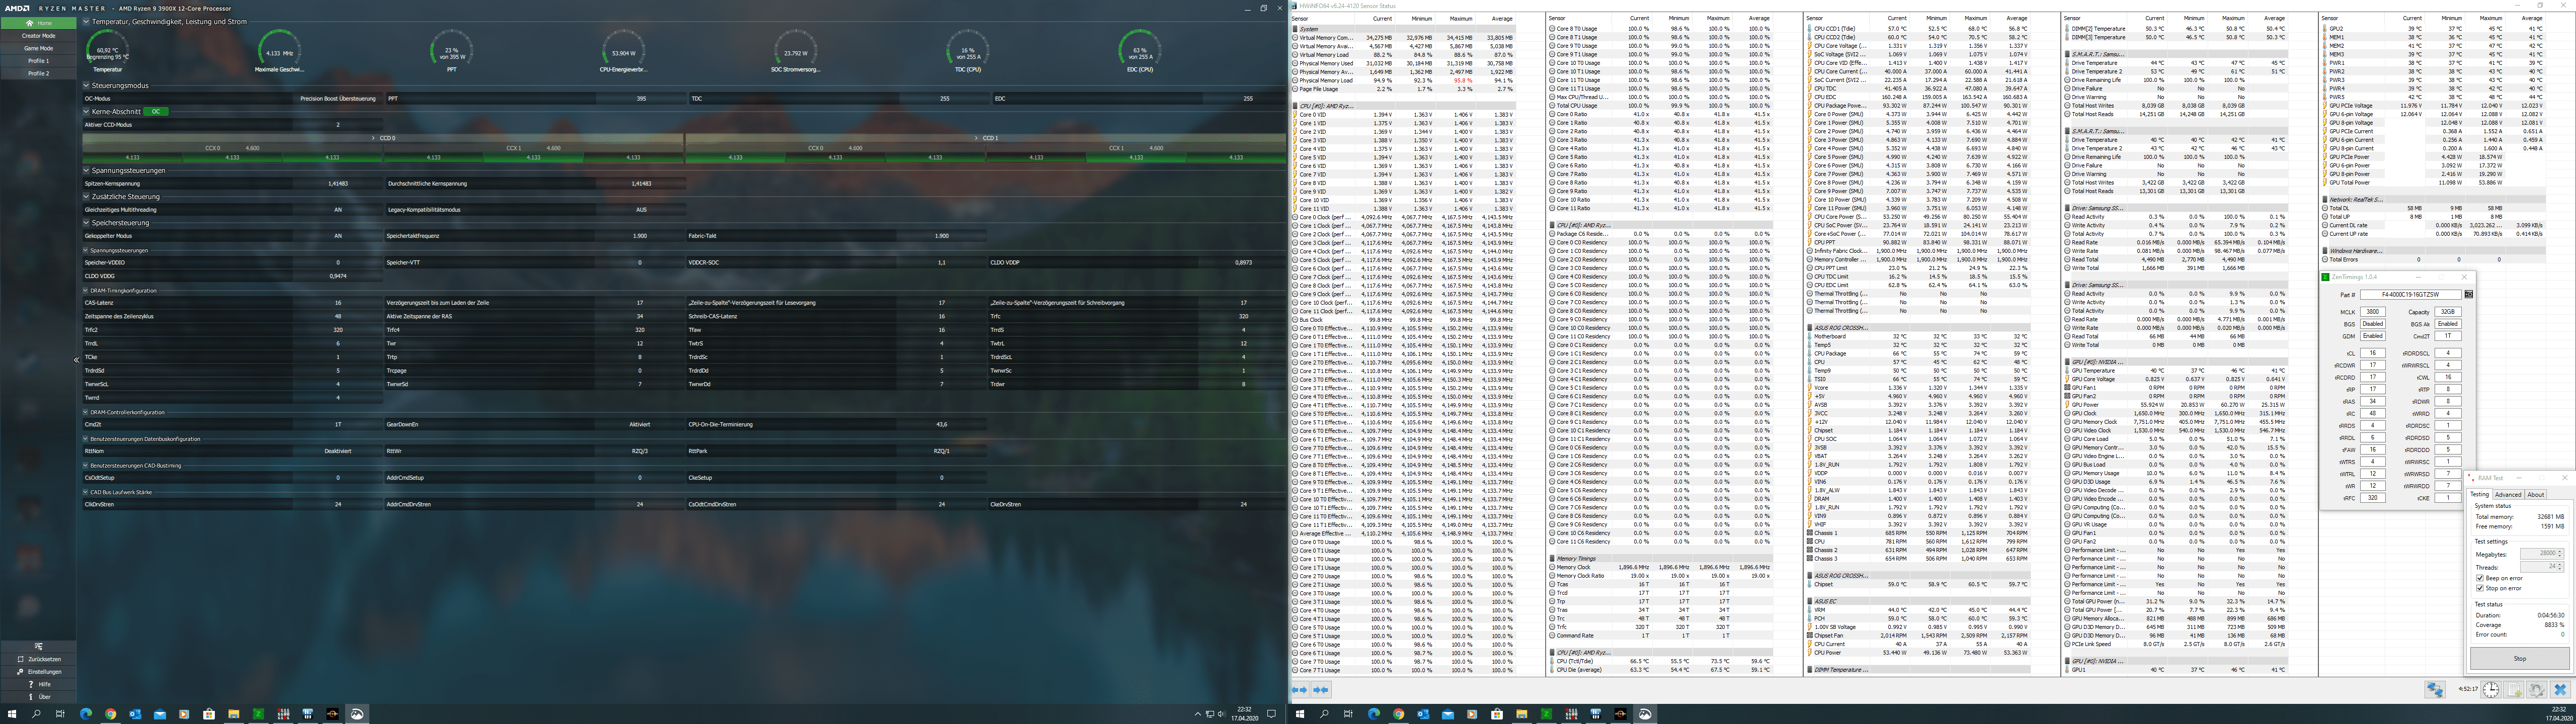The height and width of the screenshot is (724, 2576).
Task: Collapse the Steuerungsmodus section
Action: tap(86, 85)
